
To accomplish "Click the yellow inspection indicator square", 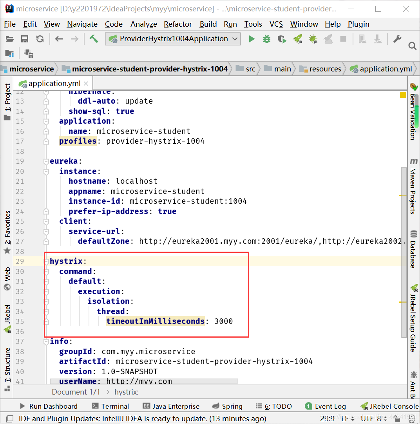I will [403, 95].
